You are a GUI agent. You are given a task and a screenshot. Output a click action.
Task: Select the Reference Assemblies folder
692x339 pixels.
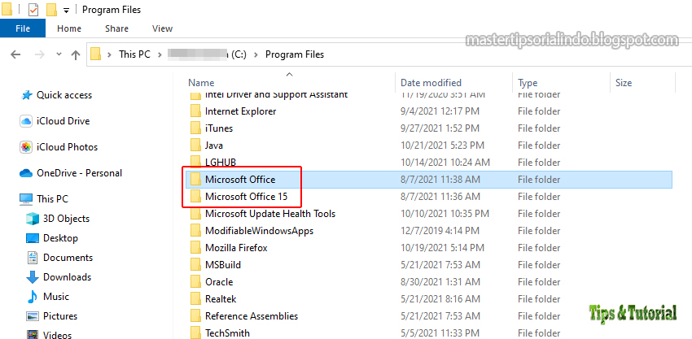point(252,316)
